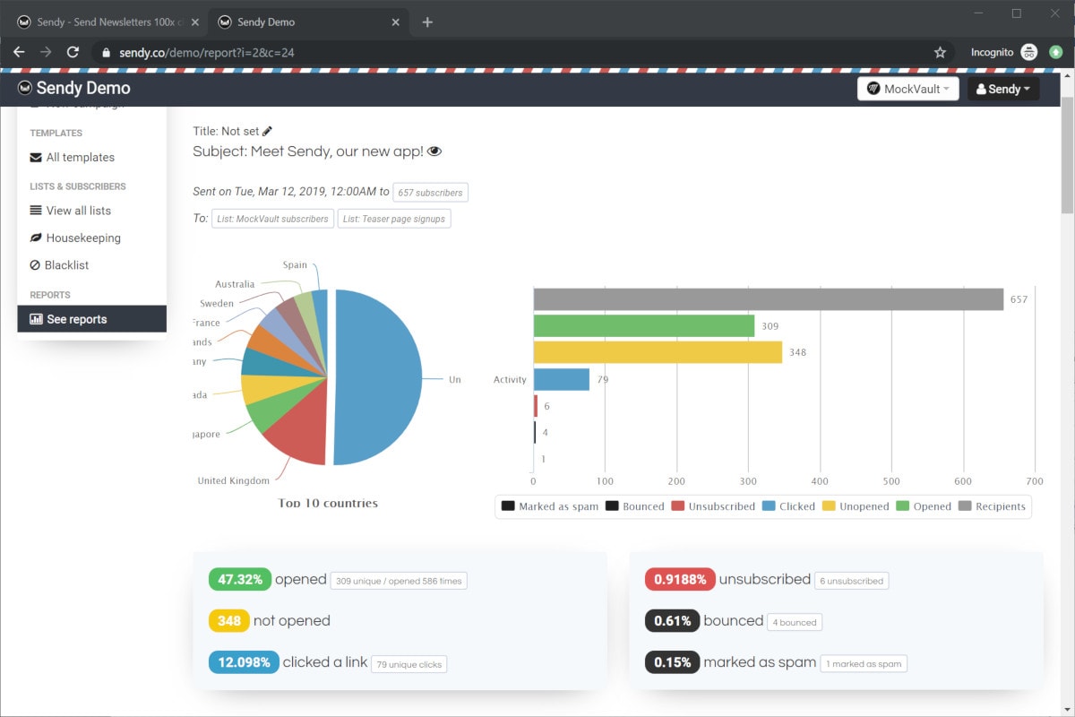Viewport: 1075px width, 717px height.
Task: Toggle the Opened legend item
Action: point(924,506)
